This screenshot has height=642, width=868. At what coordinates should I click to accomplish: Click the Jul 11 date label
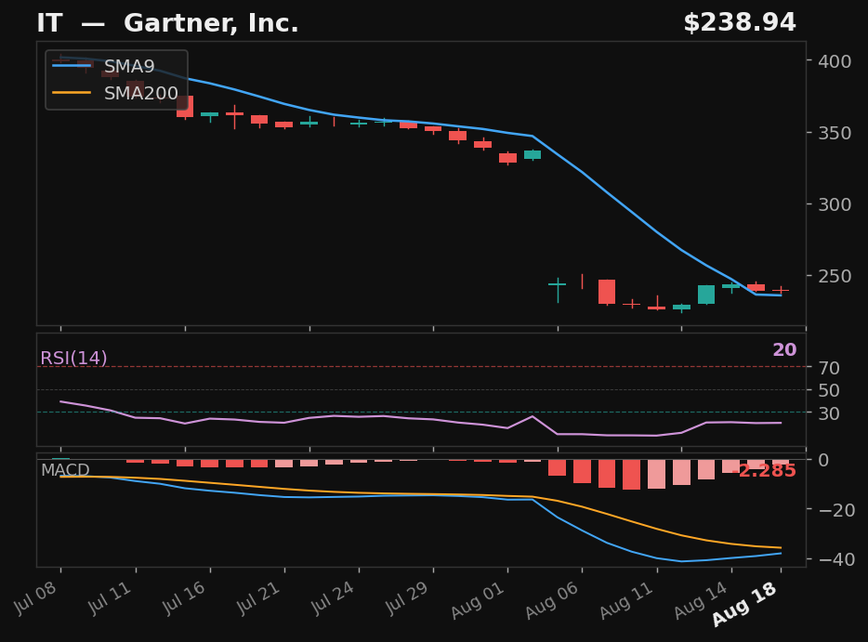click(x=110, y=598)
